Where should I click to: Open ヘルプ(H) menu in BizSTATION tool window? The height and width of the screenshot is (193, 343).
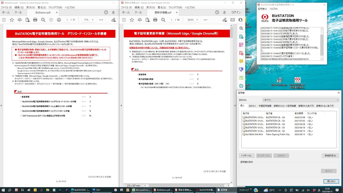[x=273, y=9]
